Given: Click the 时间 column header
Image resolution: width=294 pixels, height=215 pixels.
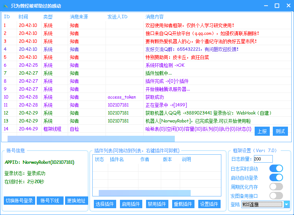Looking at the screenshot, I should tap(23, 17).
